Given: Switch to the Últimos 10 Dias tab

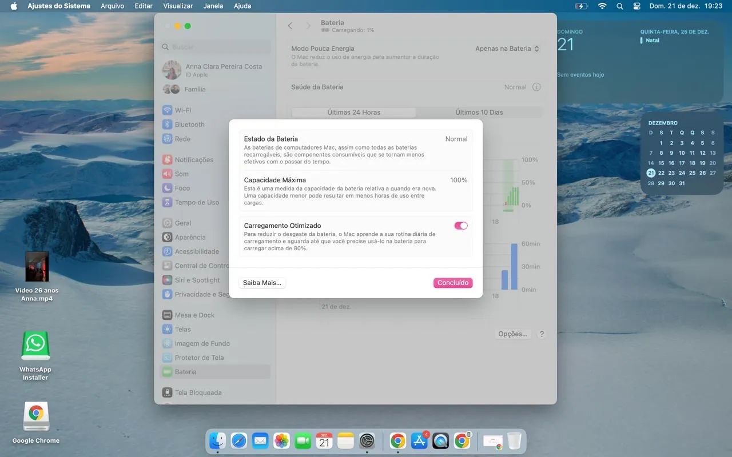Looking at the screenshot, I should [479, 113].
